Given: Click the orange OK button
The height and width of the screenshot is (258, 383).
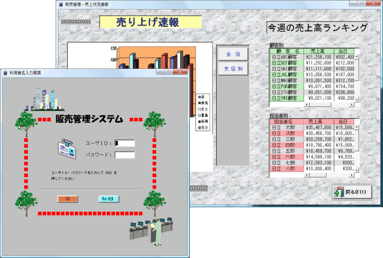Looking at the screenshot, I should (68, 199).
